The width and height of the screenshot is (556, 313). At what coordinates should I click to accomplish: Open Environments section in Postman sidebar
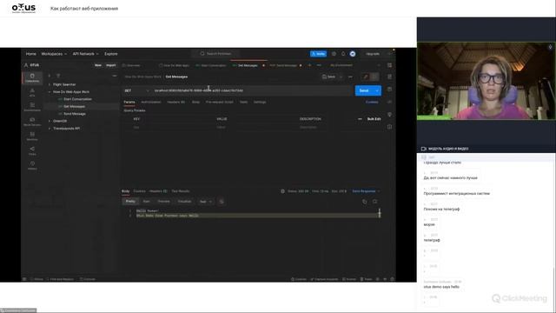32,107
